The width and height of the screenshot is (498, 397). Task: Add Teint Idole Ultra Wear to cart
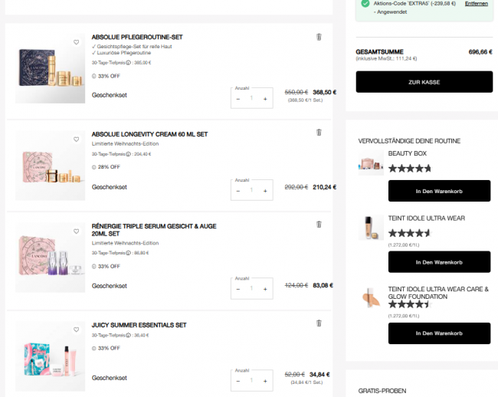pyautogui.click(x=439, y=262)
